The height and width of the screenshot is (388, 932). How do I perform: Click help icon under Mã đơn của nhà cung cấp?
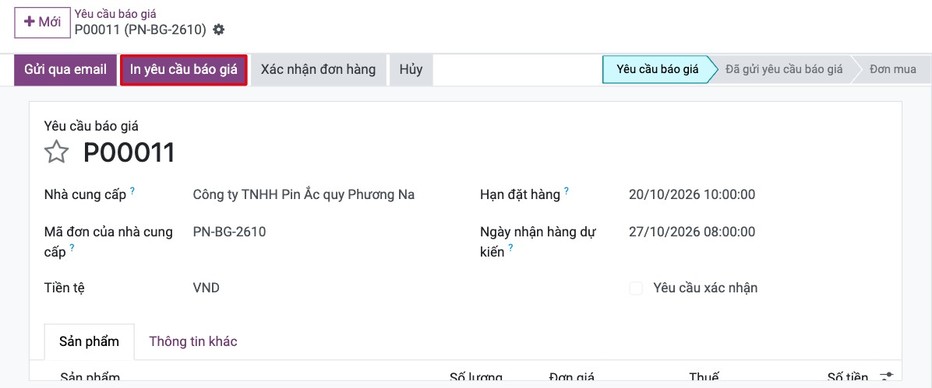(x=72, y=248)
